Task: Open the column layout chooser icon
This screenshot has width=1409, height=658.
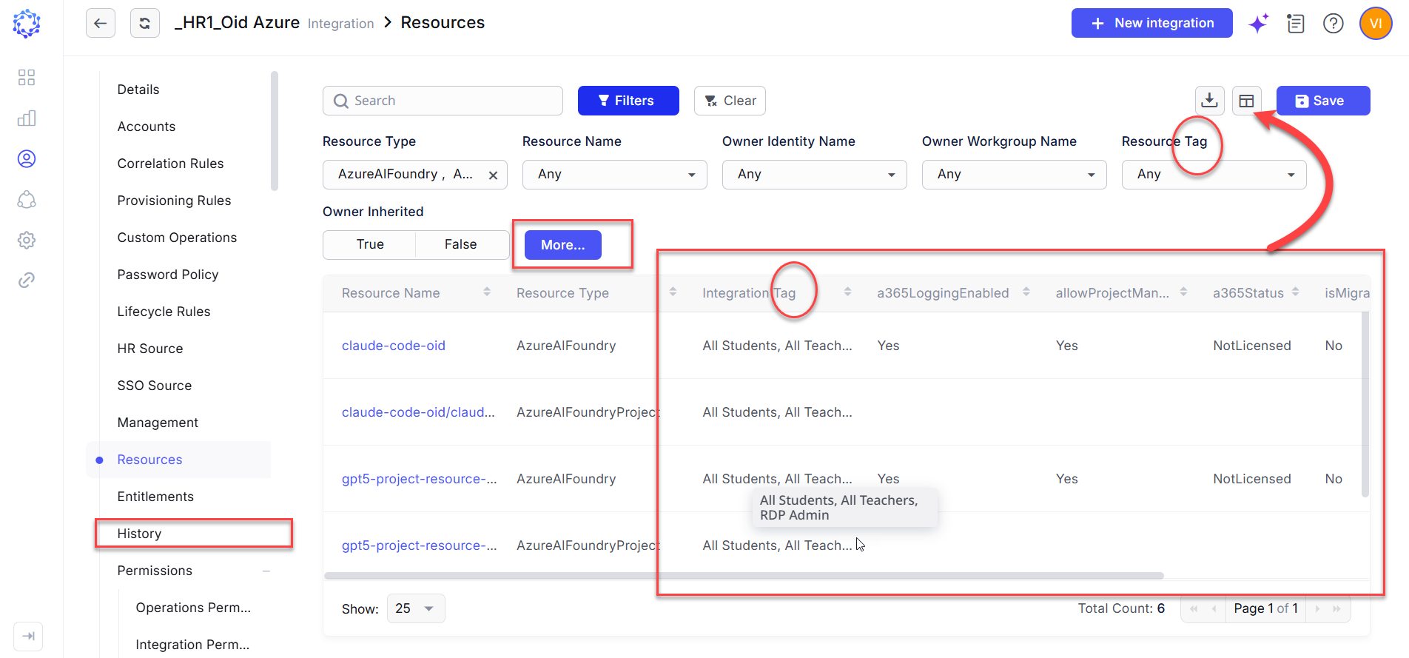Action: (x=1247, y=101)
